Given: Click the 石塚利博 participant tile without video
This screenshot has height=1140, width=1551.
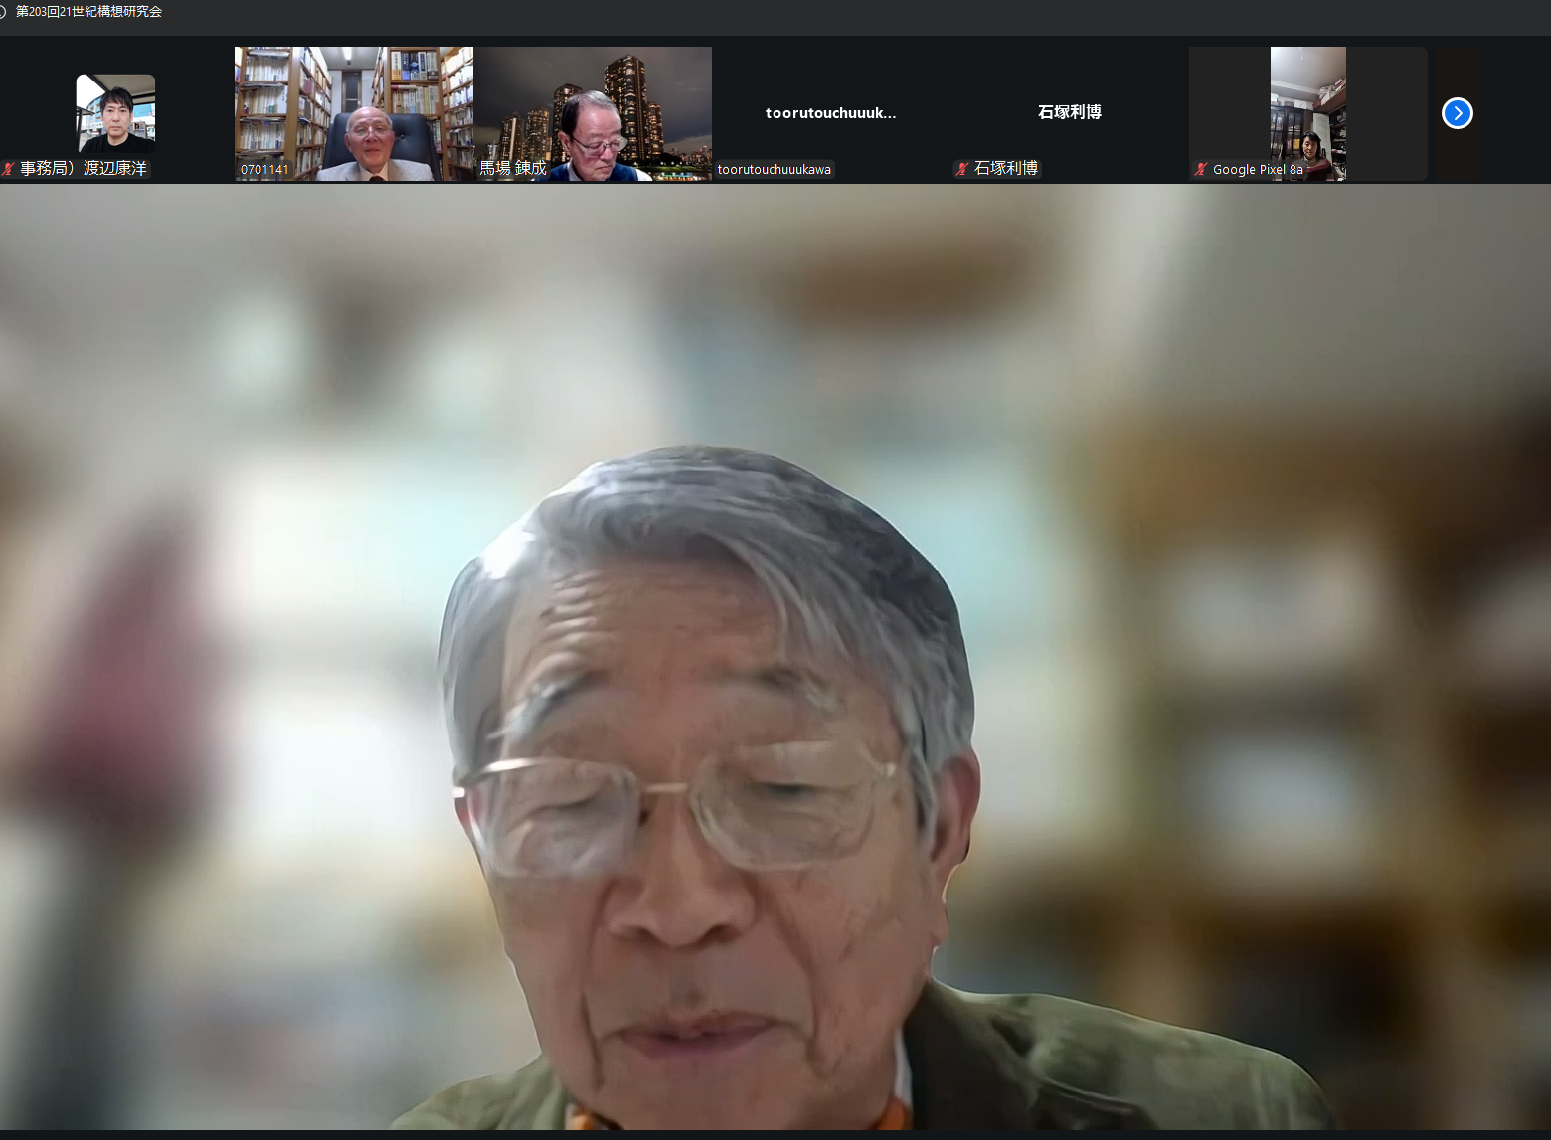Looking at the screenshot, I should pyautogui.click(x=1069, y=112).
